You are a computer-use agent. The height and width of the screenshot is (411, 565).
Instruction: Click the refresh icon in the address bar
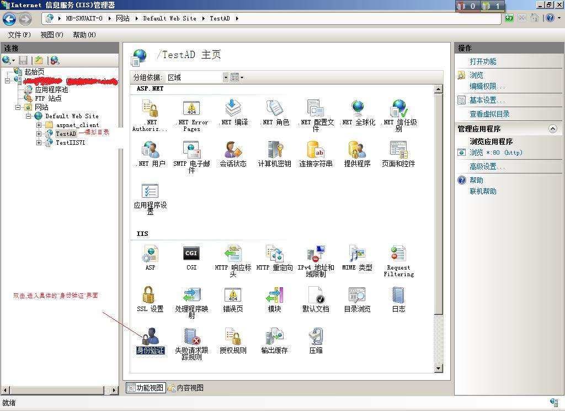click(509, 18)
